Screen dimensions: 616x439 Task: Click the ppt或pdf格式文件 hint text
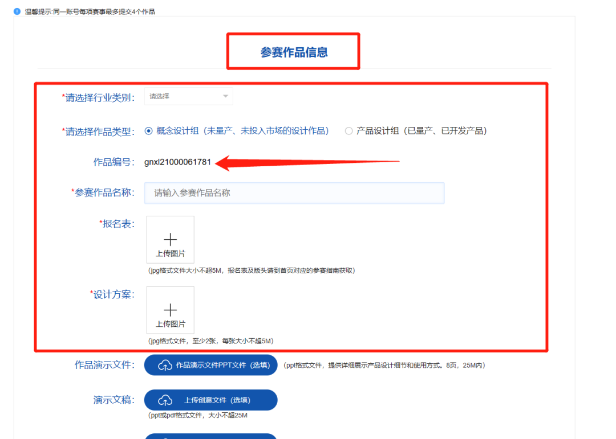[197, 416]
